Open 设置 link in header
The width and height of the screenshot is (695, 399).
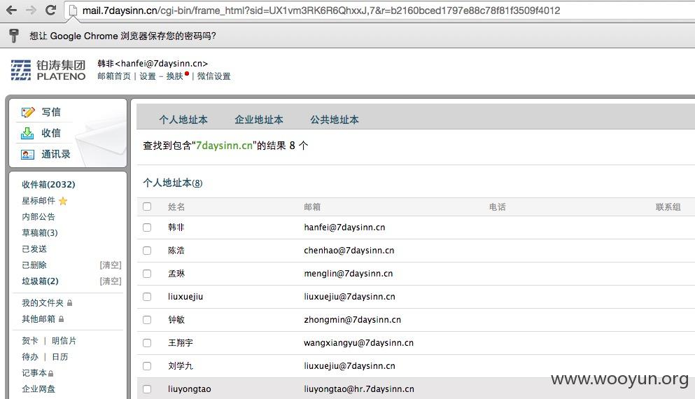pos(148,76)
